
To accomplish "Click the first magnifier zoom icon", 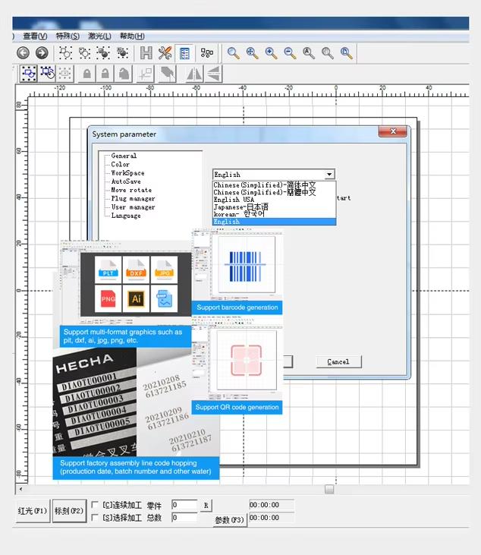I will click(x=234, y=53).
